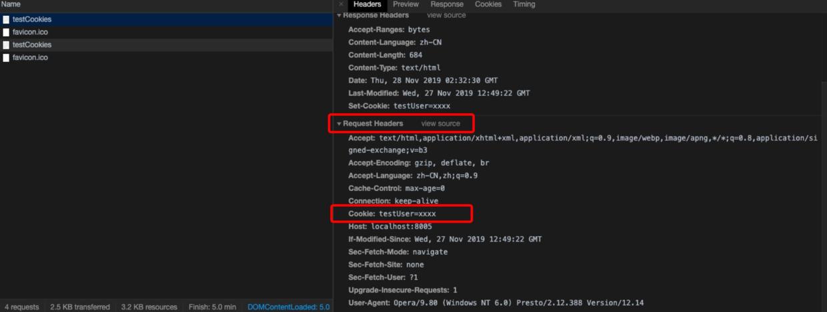827x312 pixels.
Task: Select the last favicon.ico request row
Action: (x=30, y=58)
